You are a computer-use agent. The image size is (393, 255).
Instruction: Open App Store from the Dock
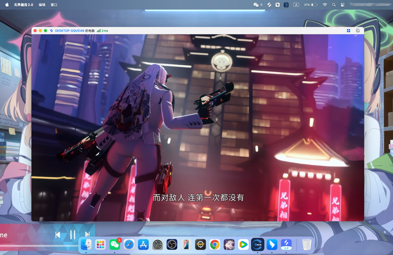pos(143,244)
